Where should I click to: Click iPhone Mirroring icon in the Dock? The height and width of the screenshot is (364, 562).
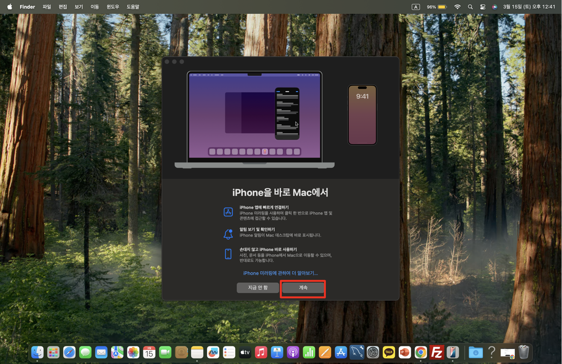[x=453, y=353]
